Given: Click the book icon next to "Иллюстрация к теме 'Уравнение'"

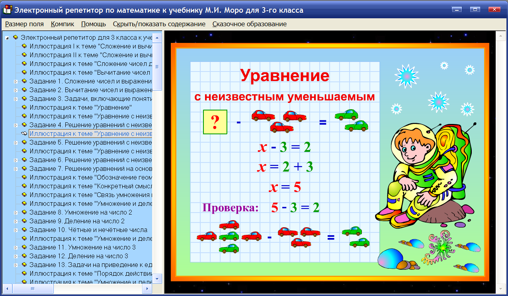Looking at the screenshot, I should [24, 106].
